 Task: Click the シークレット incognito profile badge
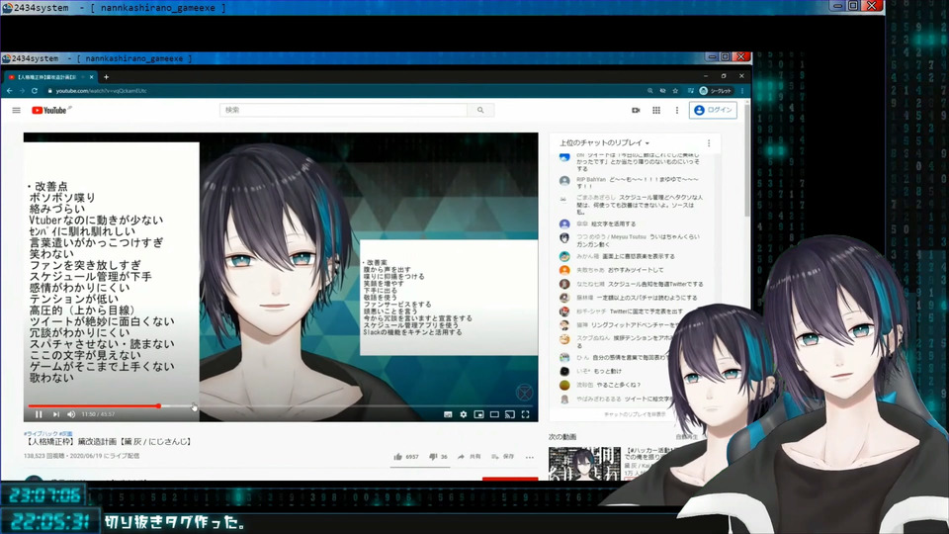pyautogui.click(x=716, y=91)
